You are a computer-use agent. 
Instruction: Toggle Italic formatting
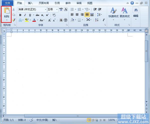[x=25, y=15]
